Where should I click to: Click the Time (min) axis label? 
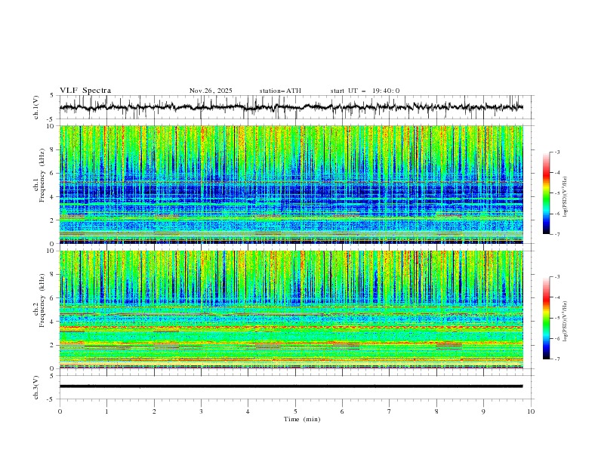coord(302,419)
